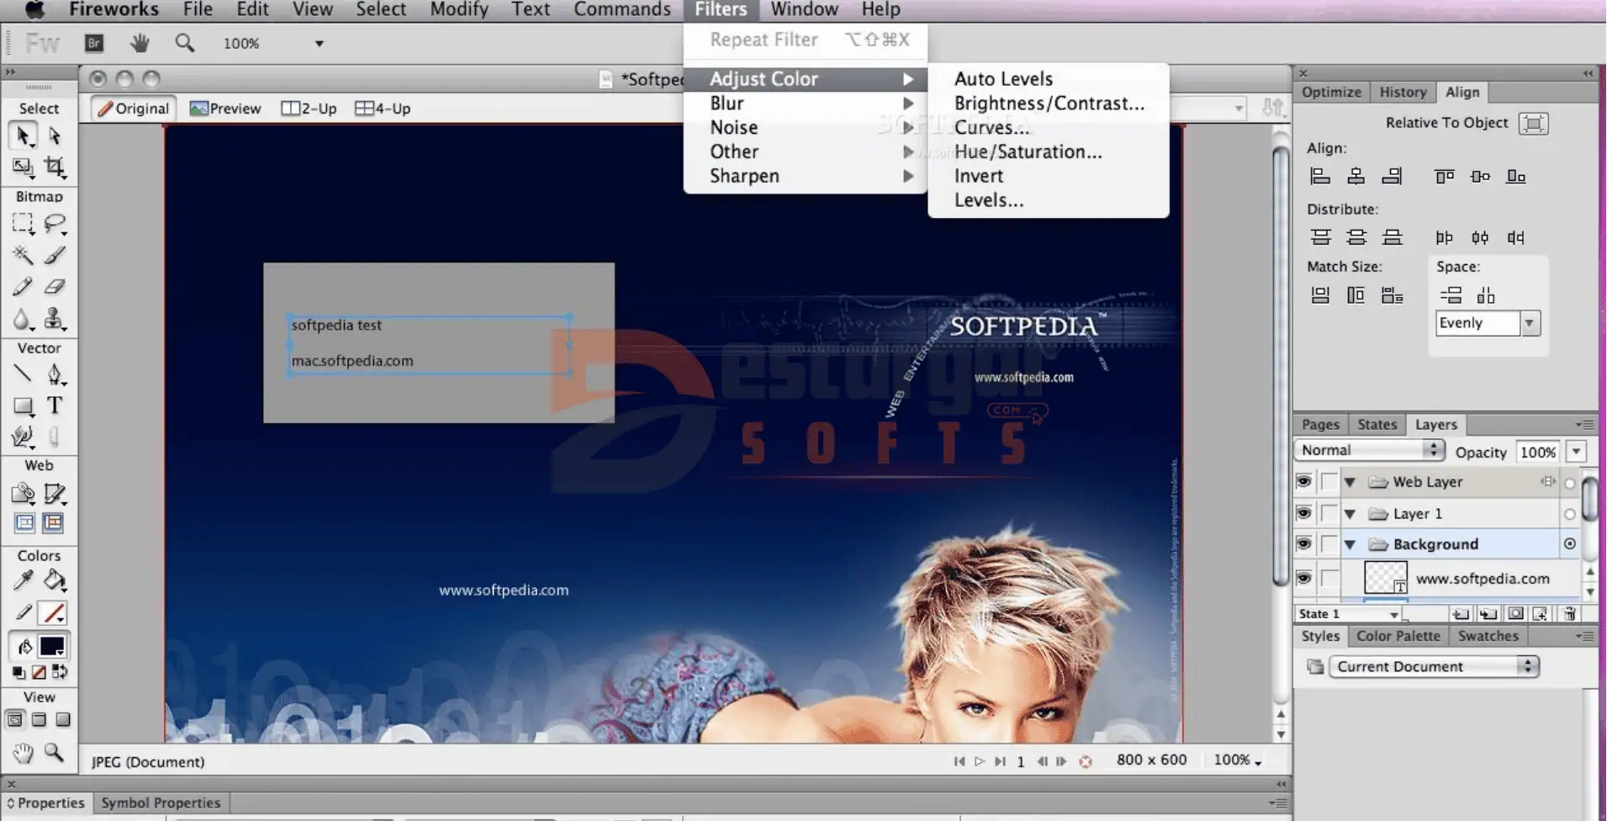This screenshot has width=1607, height=821.
Task: Switch to the History tab
Action: (x=1403, y=92)
